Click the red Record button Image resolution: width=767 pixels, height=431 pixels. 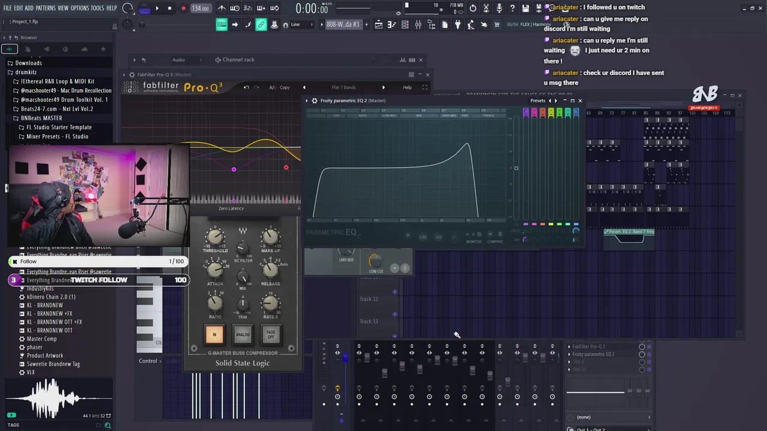click(183, 8)
